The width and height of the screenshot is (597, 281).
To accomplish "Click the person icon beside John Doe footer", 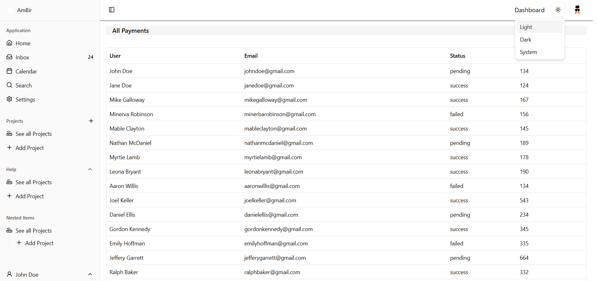I will point(9,274).
